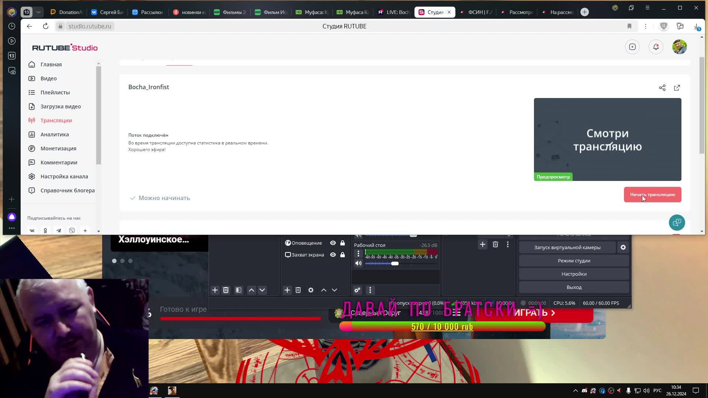Hide the Захват экрана source

[333, 255]
